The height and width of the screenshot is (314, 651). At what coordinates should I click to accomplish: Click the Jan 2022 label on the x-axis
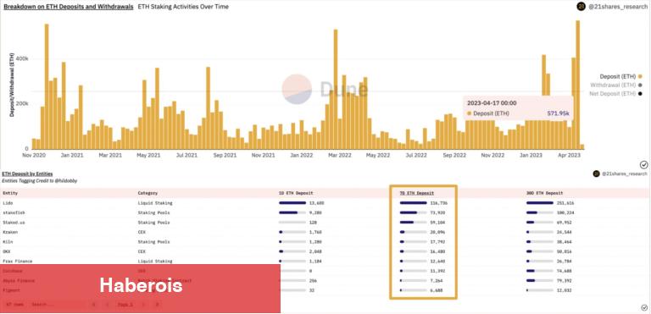(301, 155)
